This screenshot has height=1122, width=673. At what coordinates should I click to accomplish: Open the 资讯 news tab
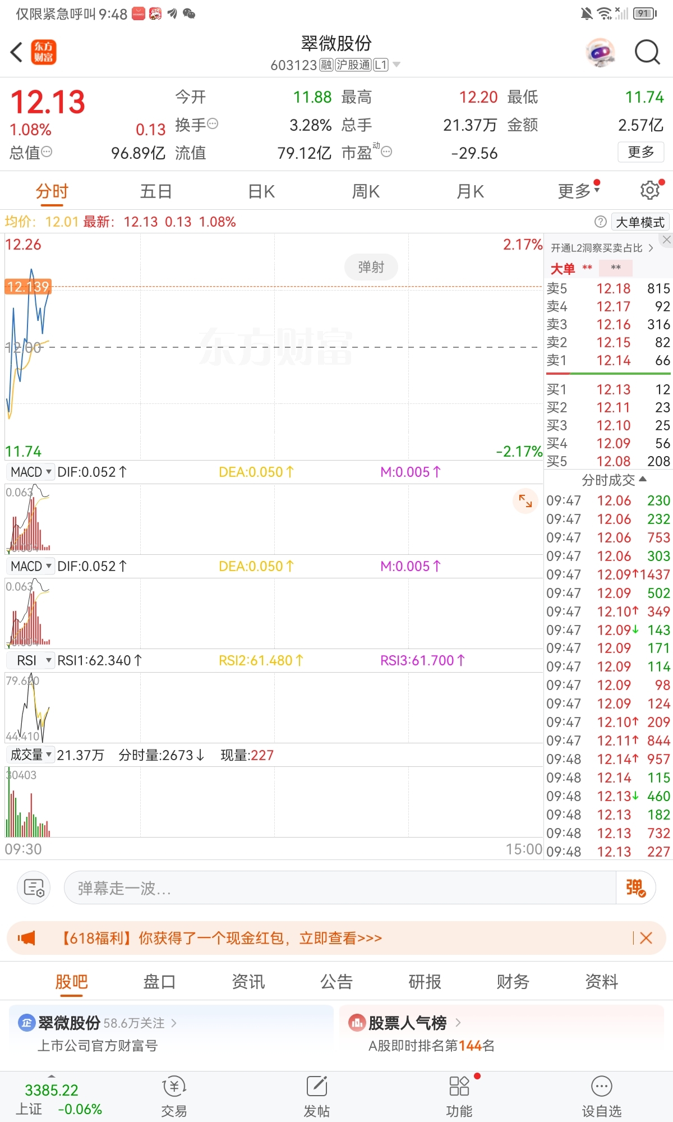(x=248, y=982)
